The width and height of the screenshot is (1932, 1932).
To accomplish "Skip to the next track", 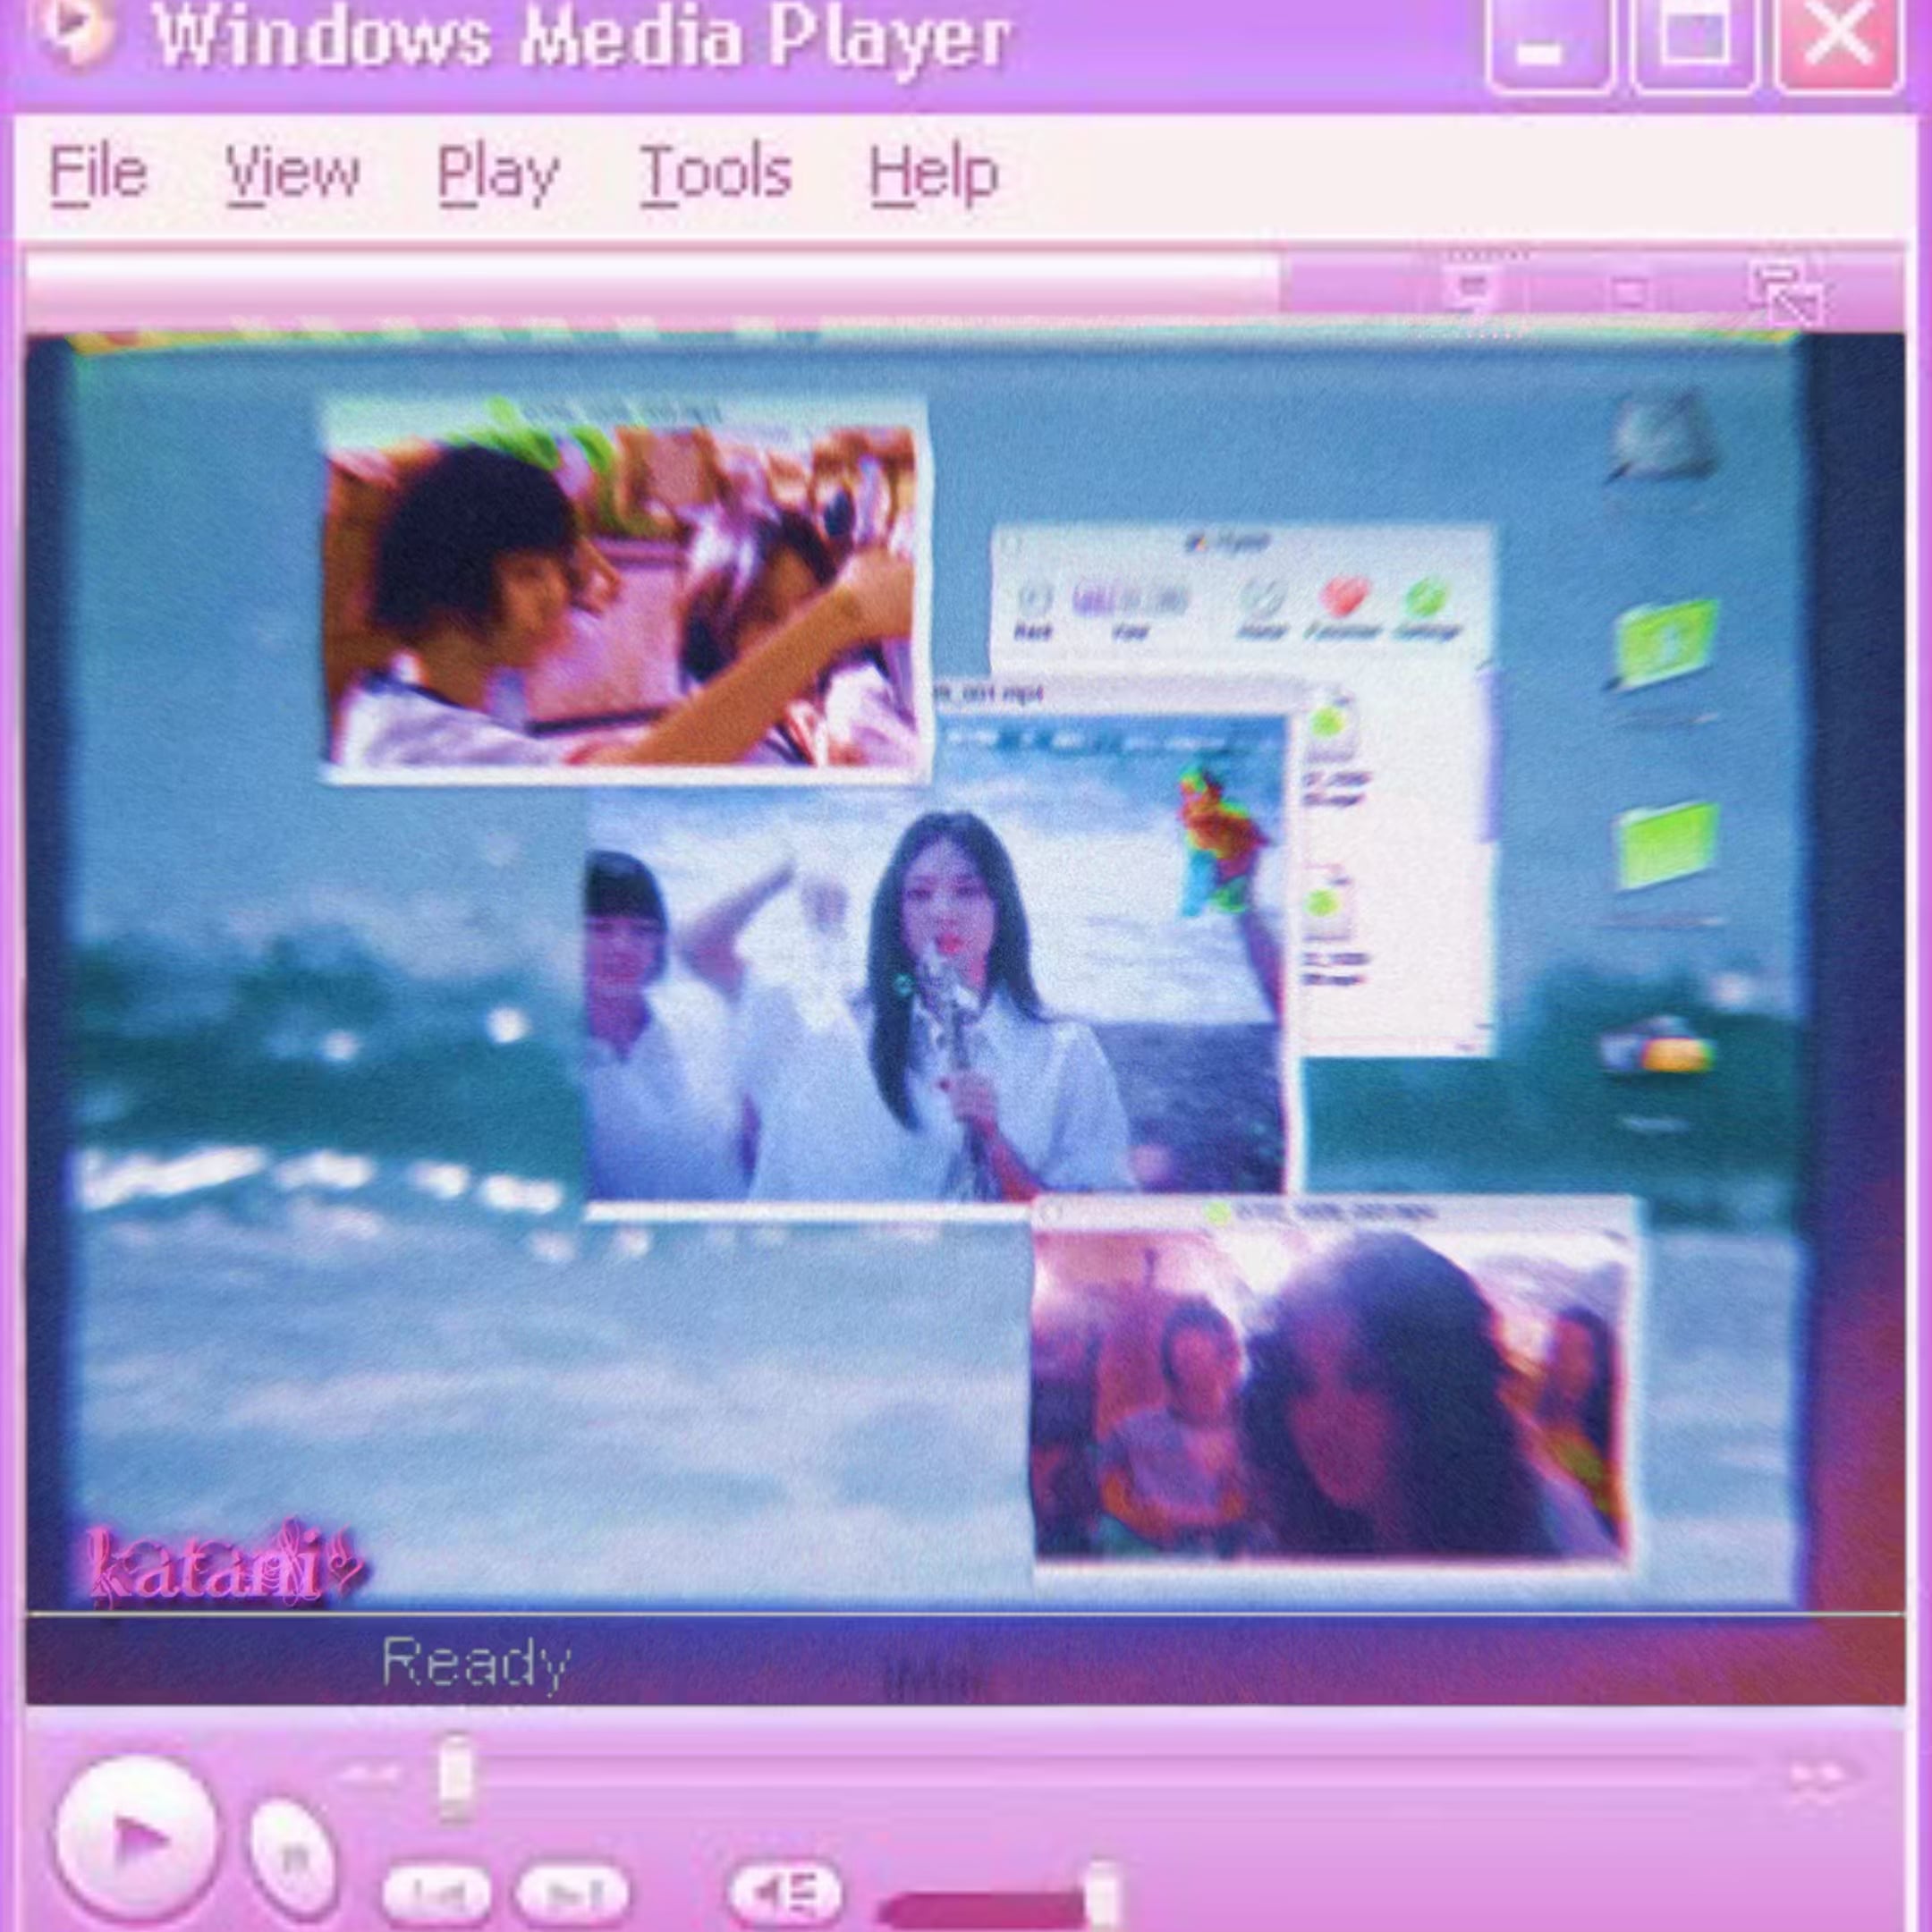I will point(572,1893).
